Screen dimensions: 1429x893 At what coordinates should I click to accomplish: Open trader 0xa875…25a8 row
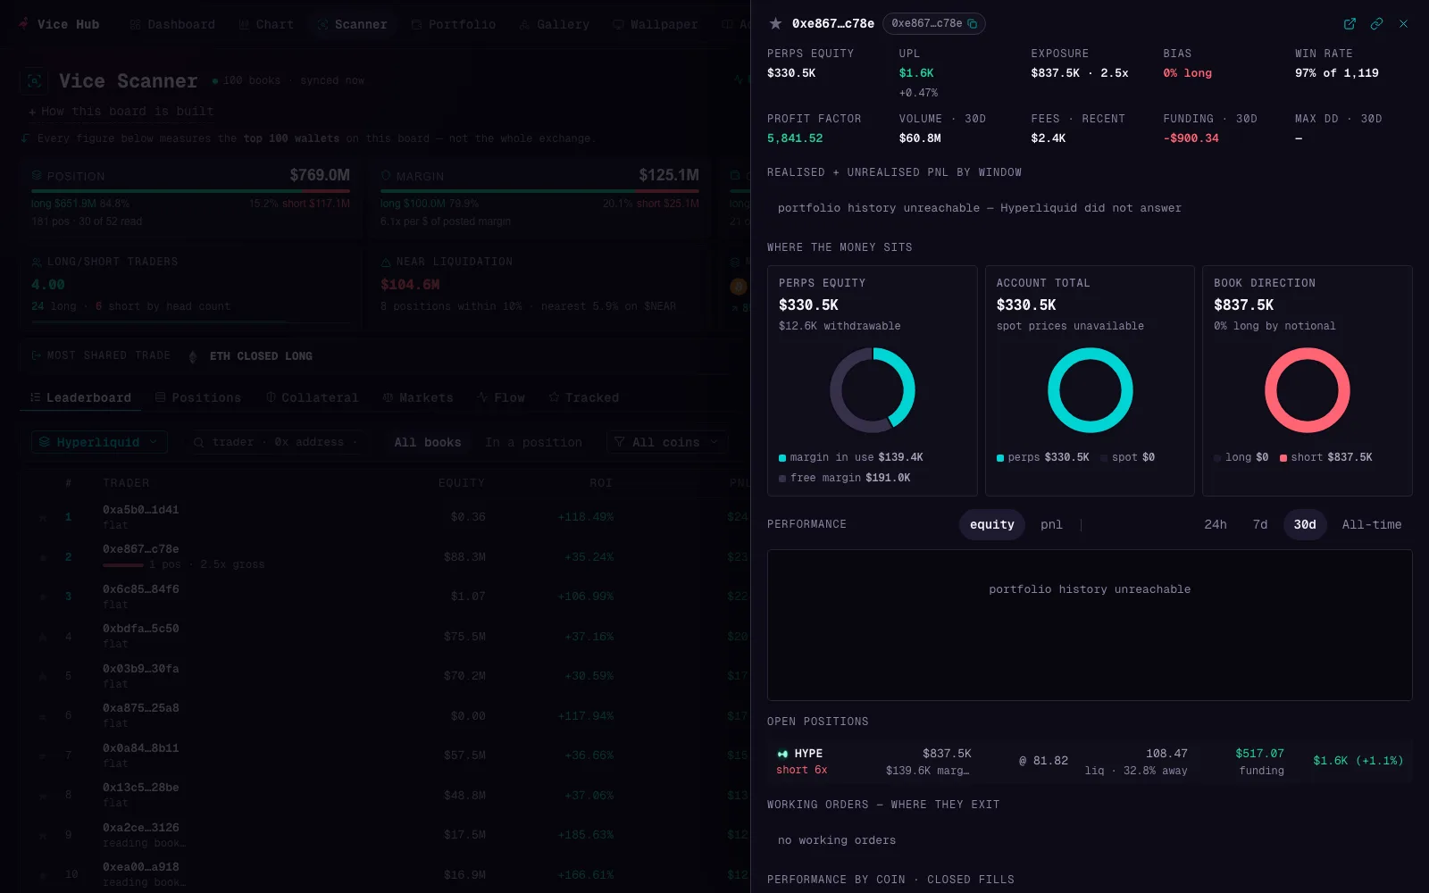point(384,715)
